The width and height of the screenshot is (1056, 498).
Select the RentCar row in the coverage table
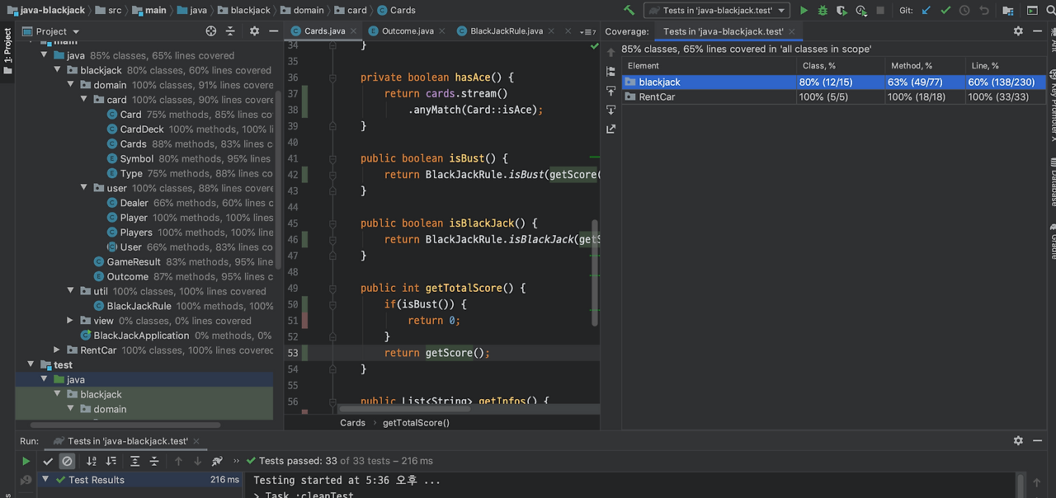(x=834, y=96)
